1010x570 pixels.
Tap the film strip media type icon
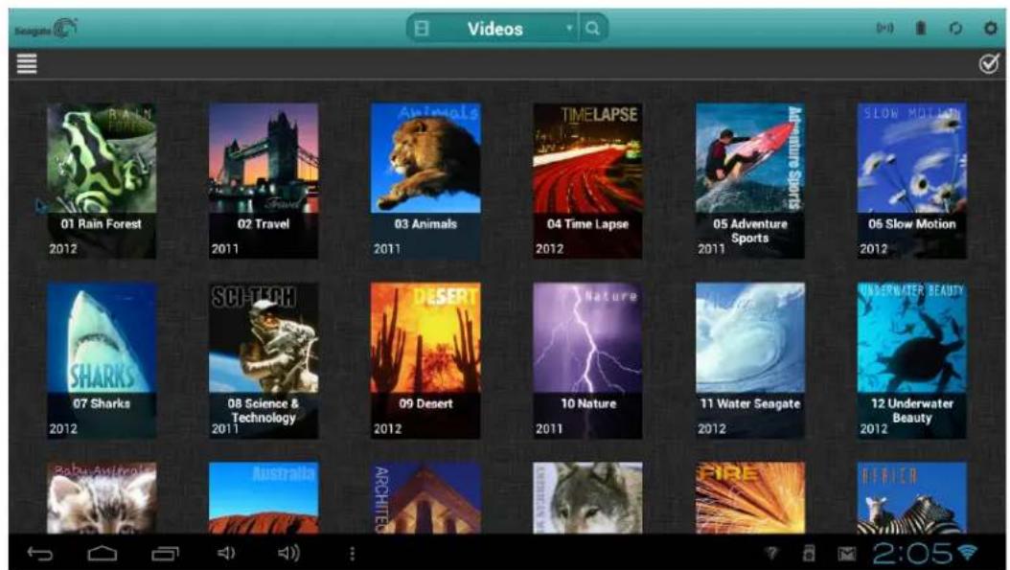click(422, 29)
